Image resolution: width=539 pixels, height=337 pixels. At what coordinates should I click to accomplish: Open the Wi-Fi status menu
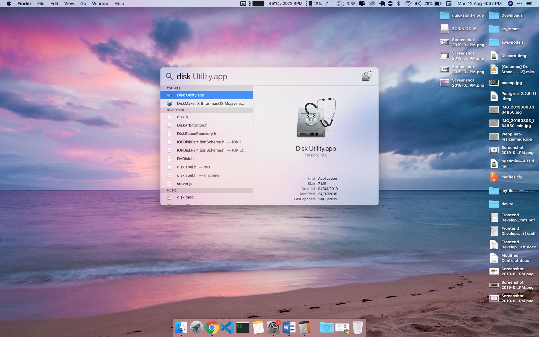pos(408,4)
